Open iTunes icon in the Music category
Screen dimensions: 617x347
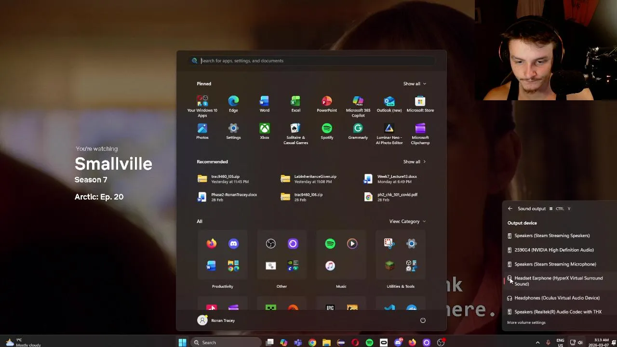tap(330, 266)
